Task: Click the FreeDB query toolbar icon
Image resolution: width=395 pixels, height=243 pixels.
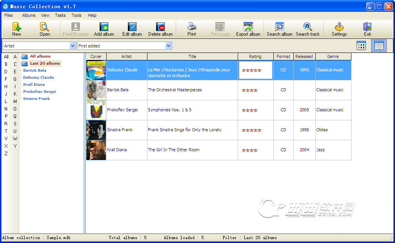Action: (x=76, y=26)
